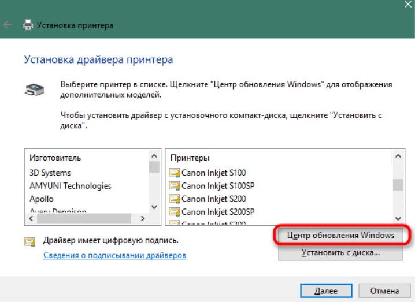Click the Canon Inkjet S100SP driver icon

(x=175, y=186)
